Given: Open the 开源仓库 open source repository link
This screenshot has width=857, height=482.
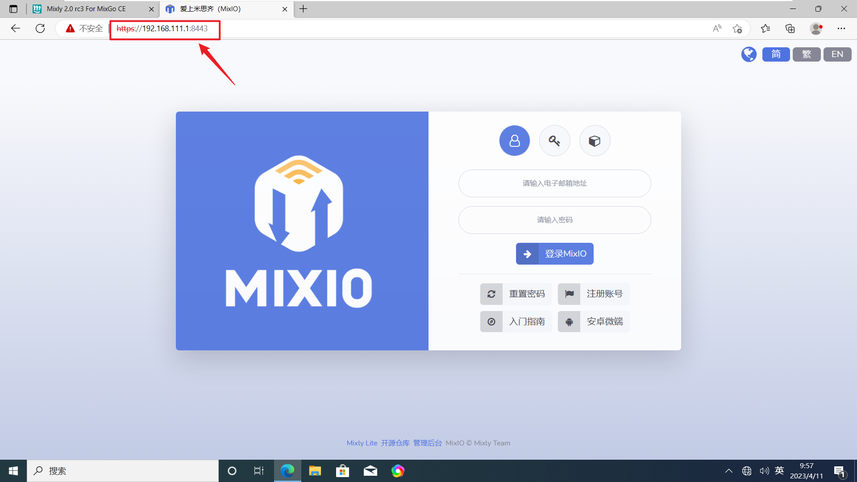Looking at the screenshot, I should click(395, 443).
